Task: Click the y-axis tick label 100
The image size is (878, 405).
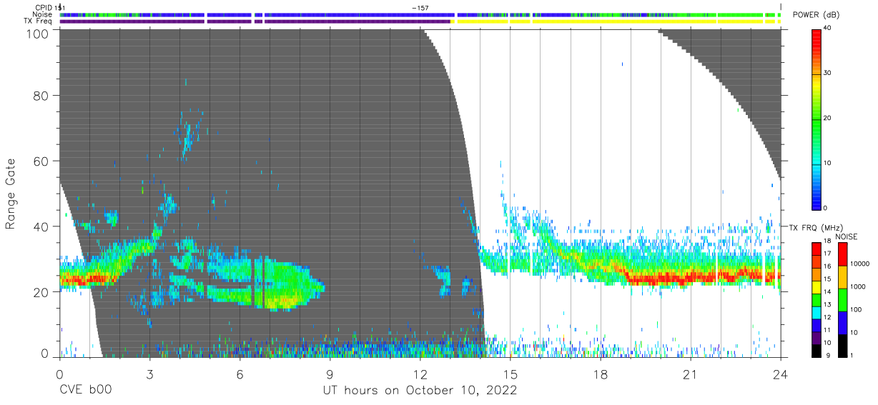Action: (x=38, y=34)
